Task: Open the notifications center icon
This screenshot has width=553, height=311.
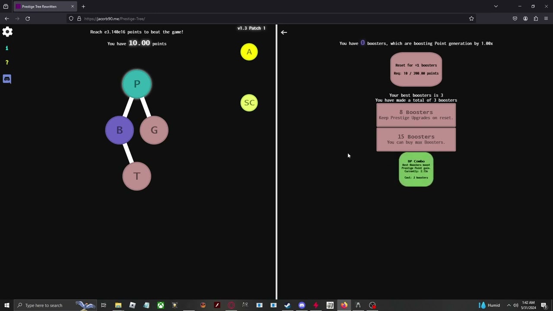Action: (x=544, y=305)
